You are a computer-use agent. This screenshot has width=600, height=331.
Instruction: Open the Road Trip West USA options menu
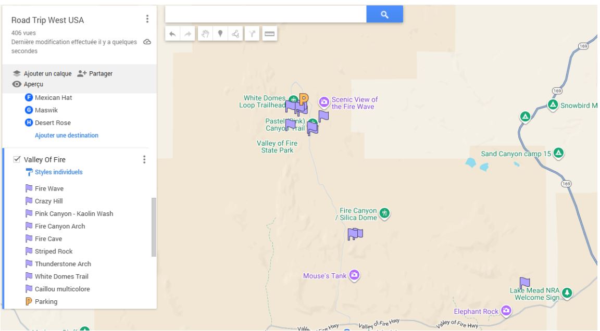pos(147,18)
